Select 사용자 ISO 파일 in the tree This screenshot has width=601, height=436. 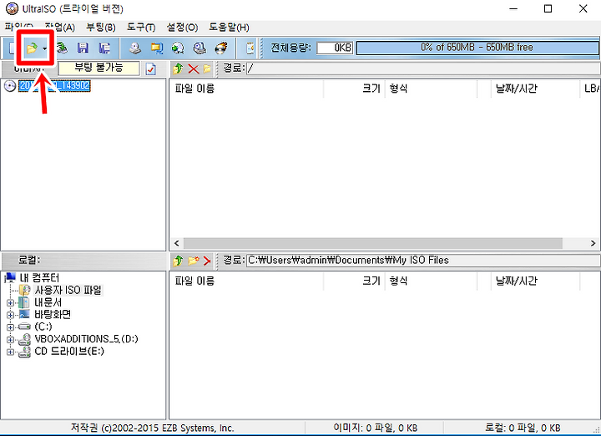coord(68,290)
